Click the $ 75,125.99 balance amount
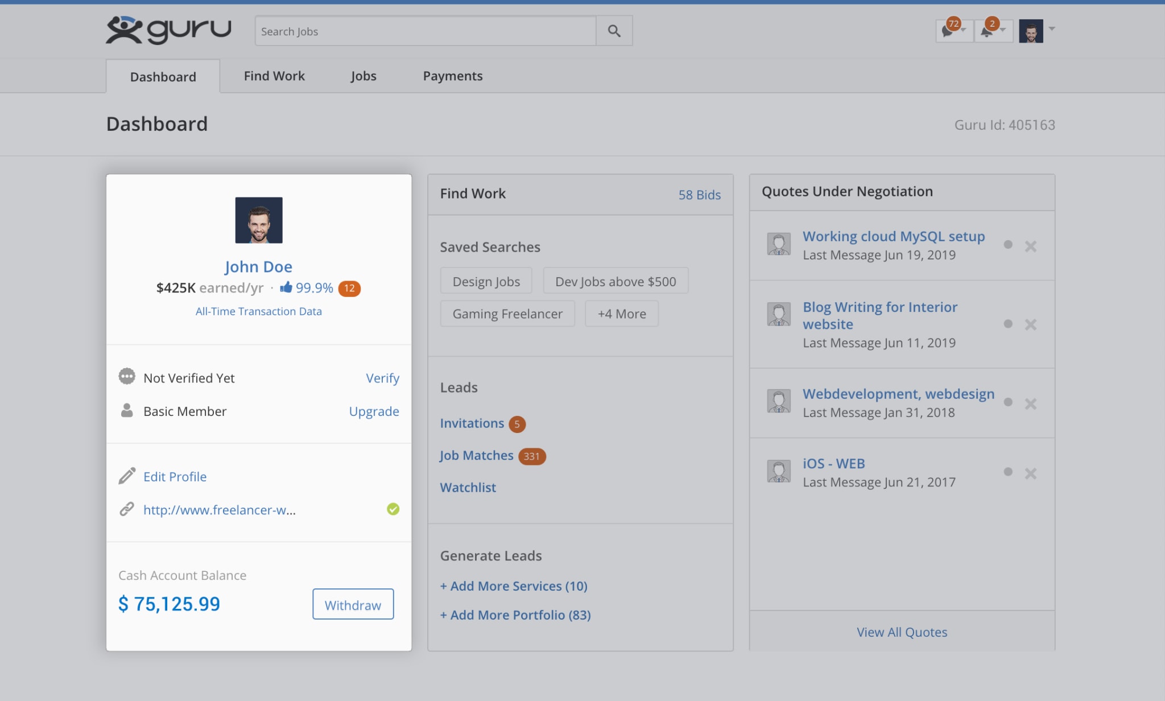 169,604
